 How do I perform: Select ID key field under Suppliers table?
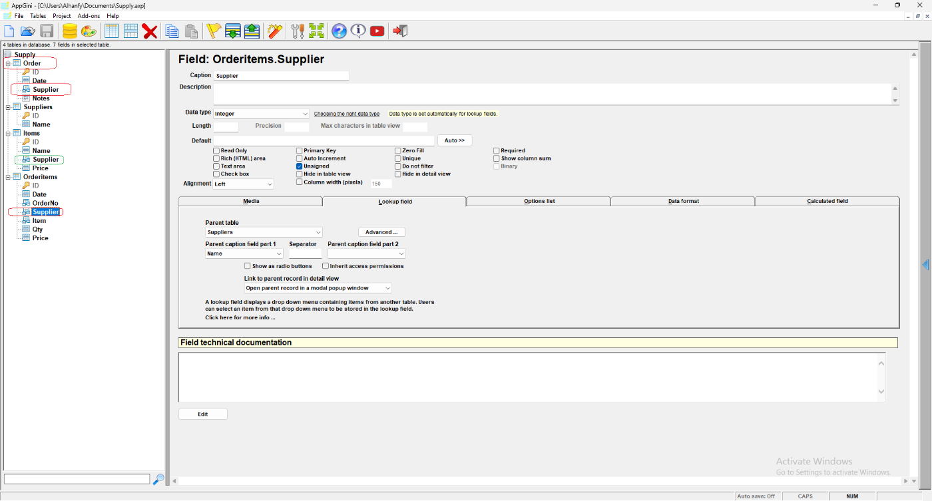(35, 116)
